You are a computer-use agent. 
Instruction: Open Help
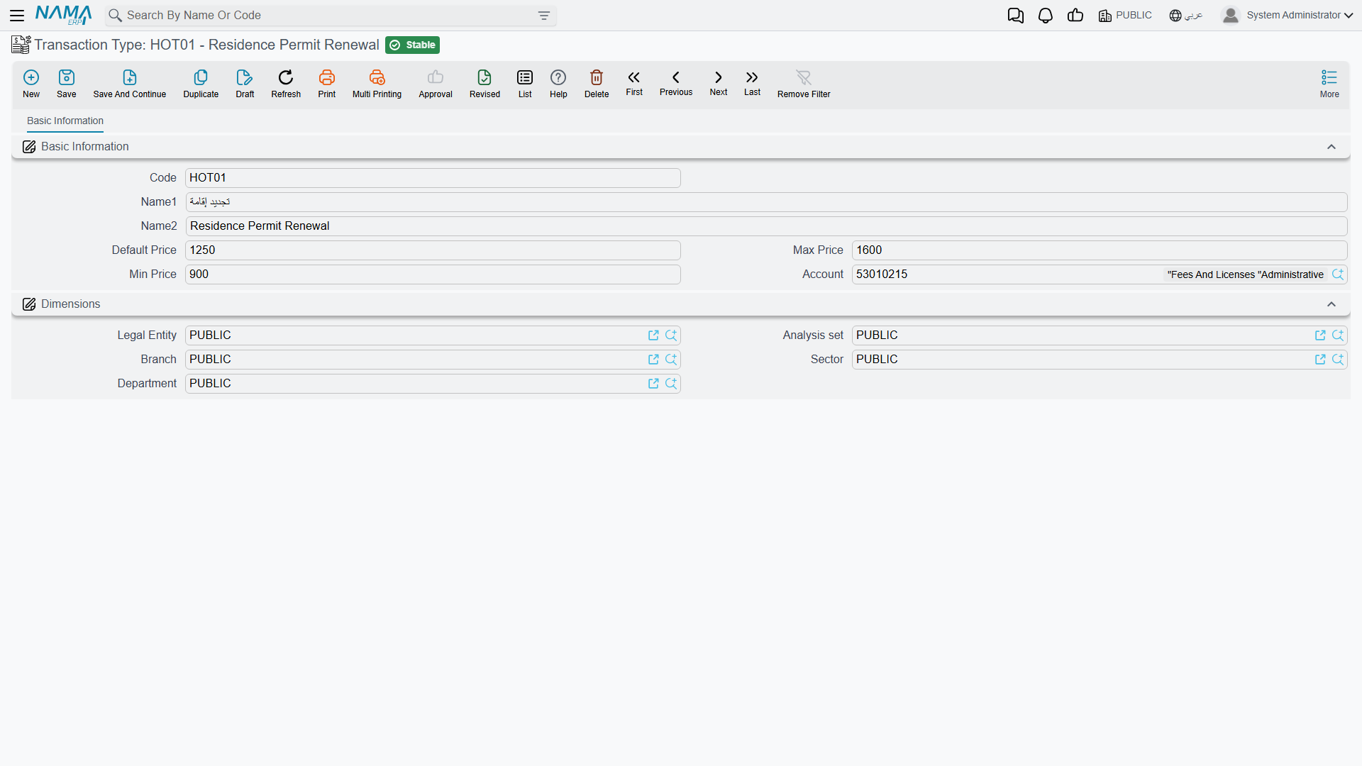pos(558,84)
